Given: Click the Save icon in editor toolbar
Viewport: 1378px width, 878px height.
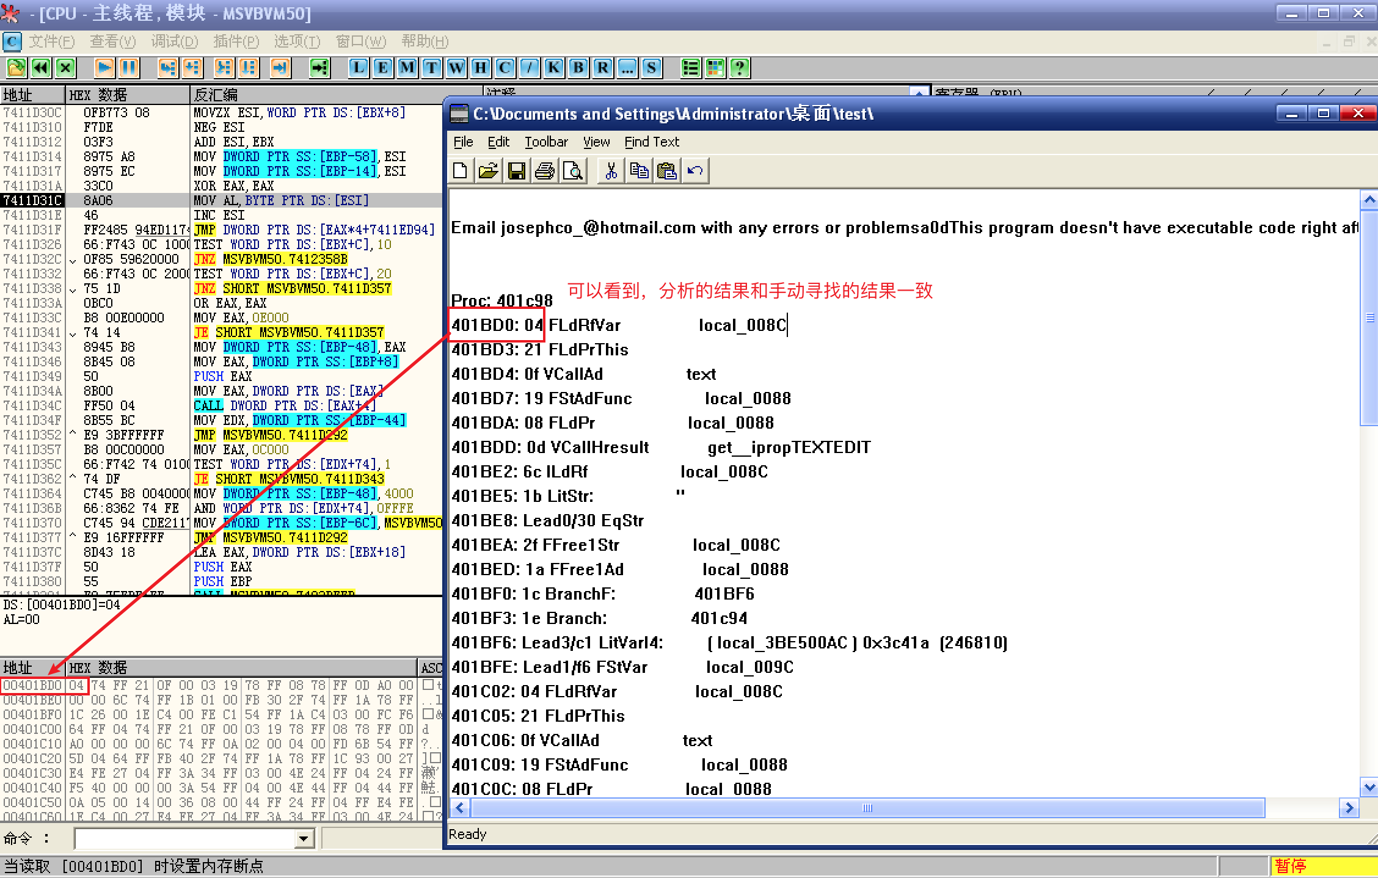Looking at the screenshot, I should pos(516,170).
